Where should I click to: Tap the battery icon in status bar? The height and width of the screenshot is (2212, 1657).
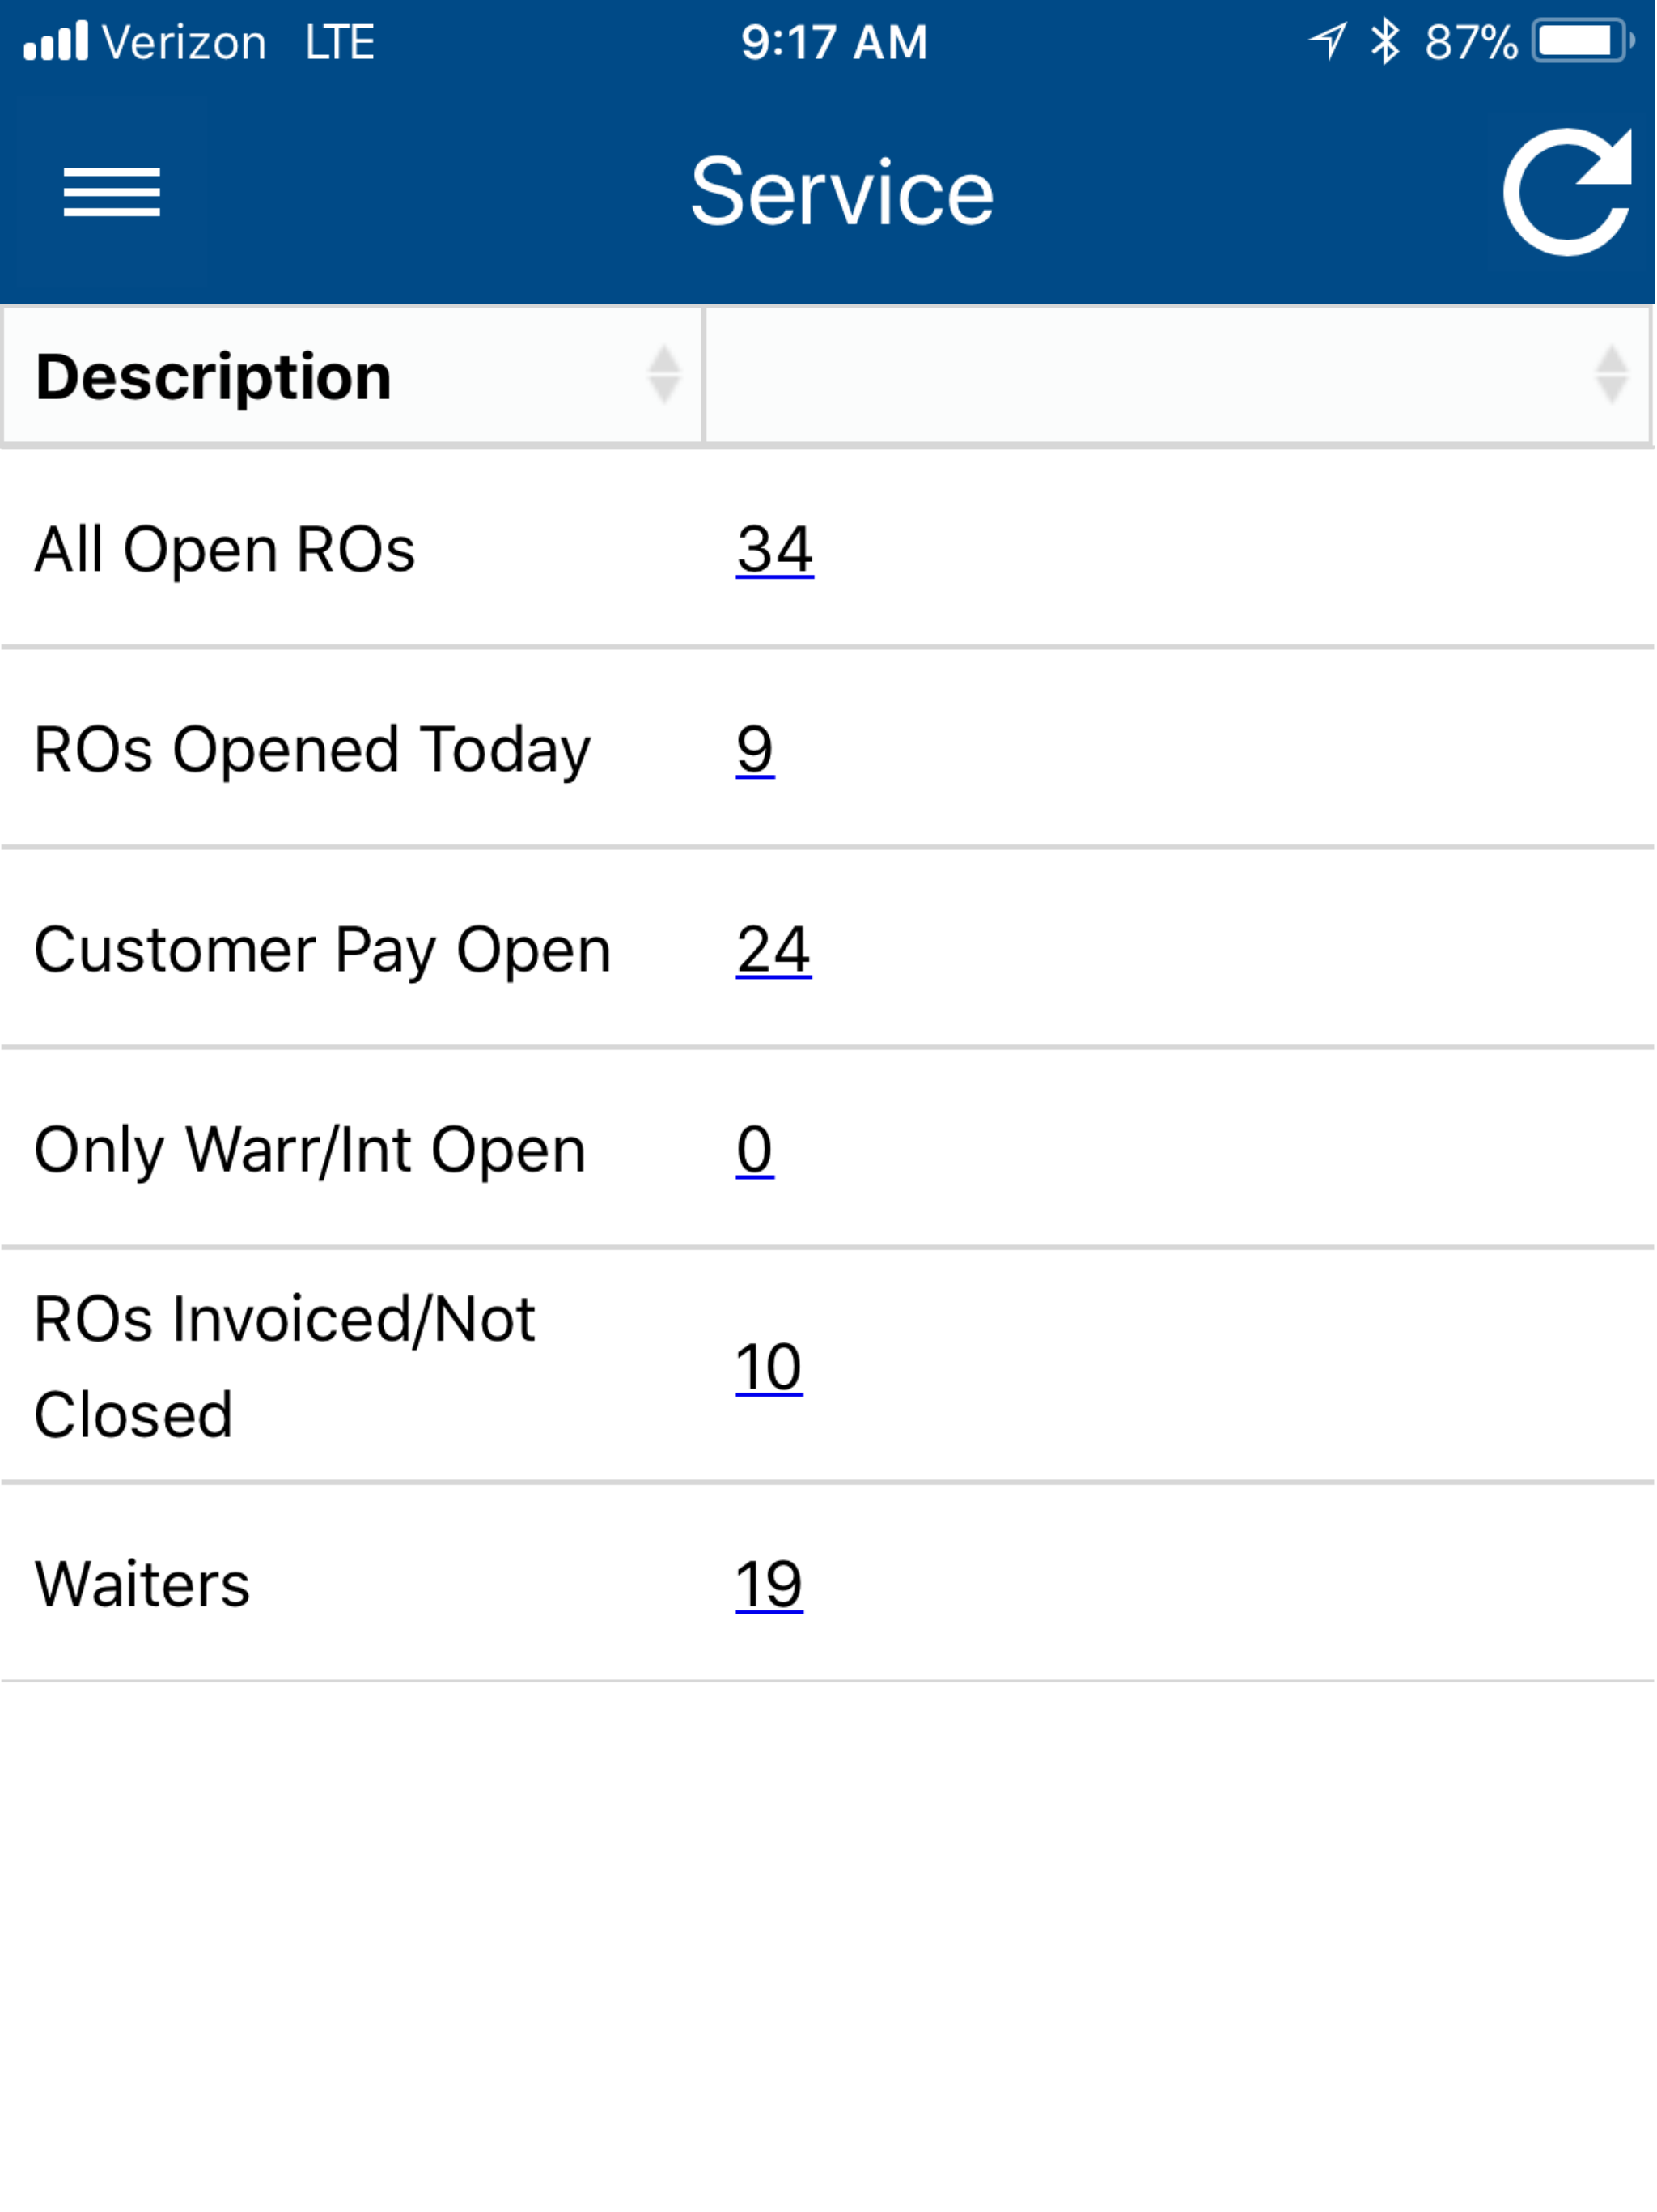pyautogui.click(x=1583, y=42)
